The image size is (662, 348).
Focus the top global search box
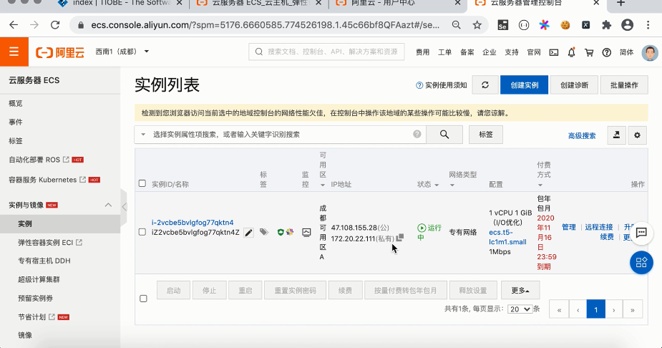326,52
